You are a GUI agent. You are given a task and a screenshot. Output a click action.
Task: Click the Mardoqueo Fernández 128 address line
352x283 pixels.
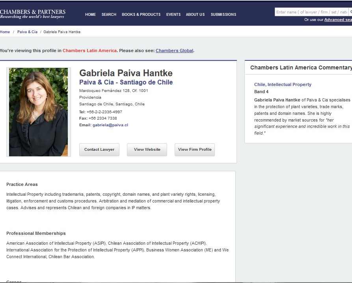point(114,91)
